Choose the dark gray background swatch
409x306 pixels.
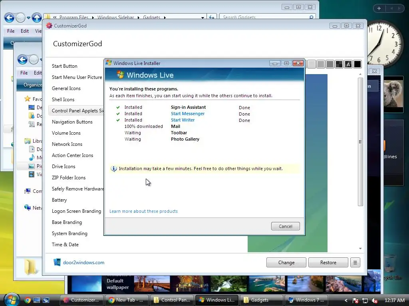tap(330, 64)
